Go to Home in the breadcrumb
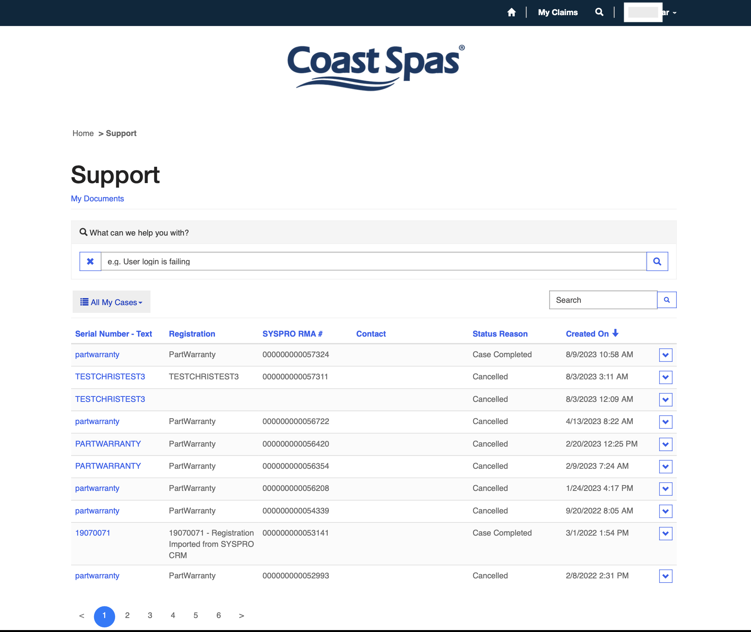Viewport: 751px width, 632px height. pos(83,133)
